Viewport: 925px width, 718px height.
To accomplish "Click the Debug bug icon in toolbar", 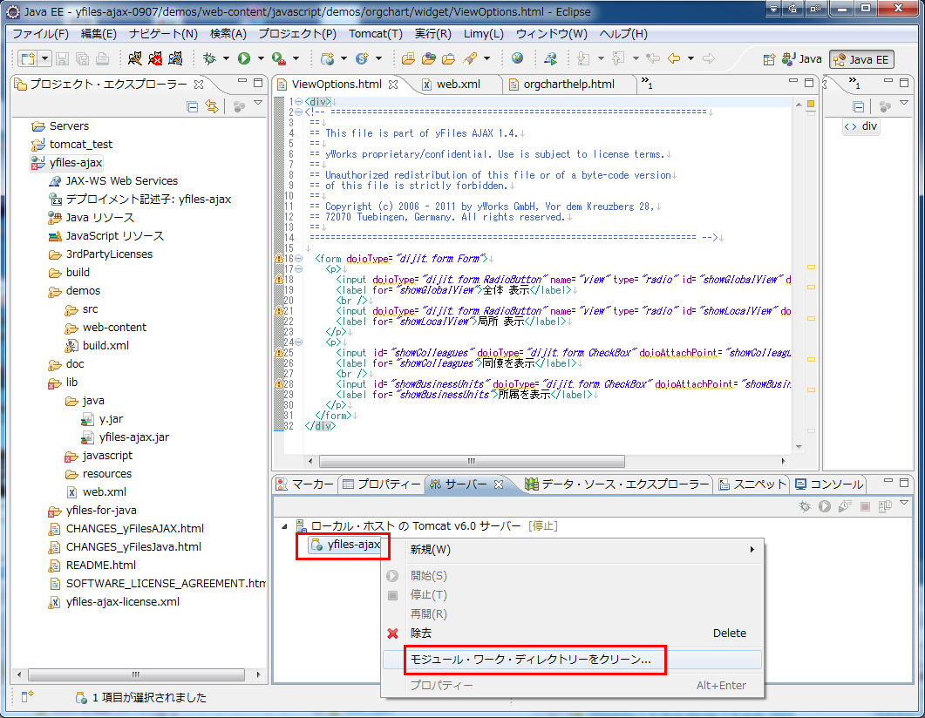I will click(x=209, y=58).
